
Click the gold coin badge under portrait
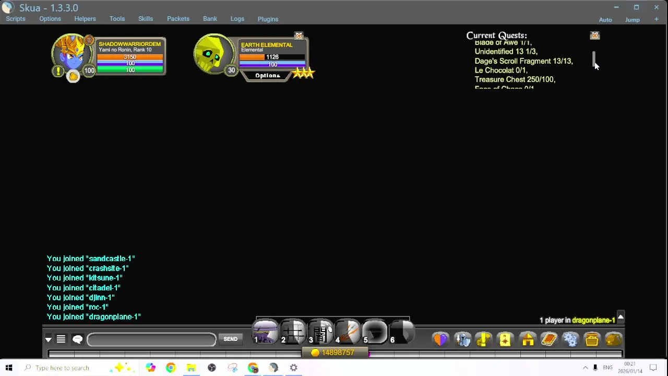[73, 76]
